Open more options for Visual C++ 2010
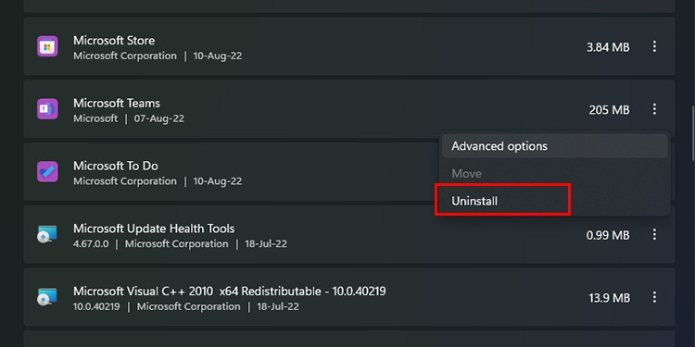Viewport: 695px width, 347px height. coord(654,297)
